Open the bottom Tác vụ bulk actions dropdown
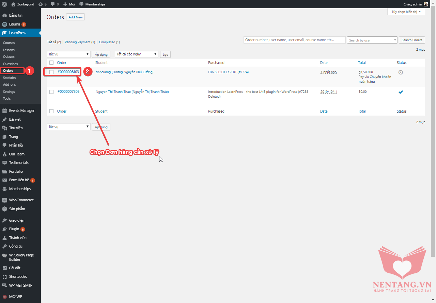436x303 pixels. coord(68,127)
